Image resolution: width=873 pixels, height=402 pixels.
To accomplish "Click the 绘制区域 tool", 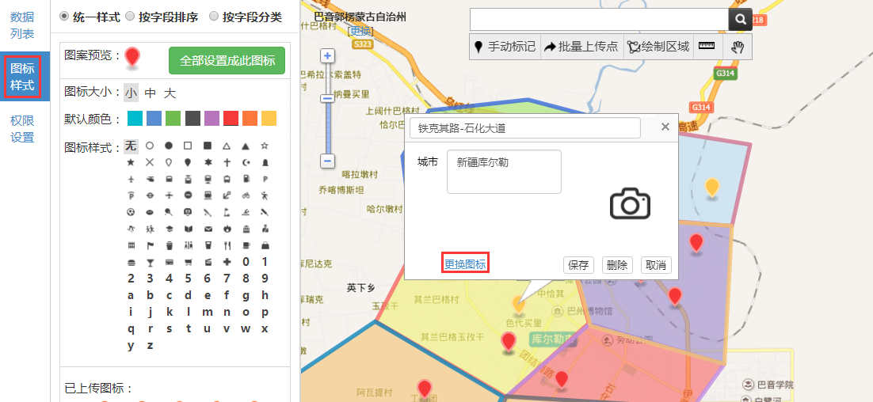I will pos(658,47).
